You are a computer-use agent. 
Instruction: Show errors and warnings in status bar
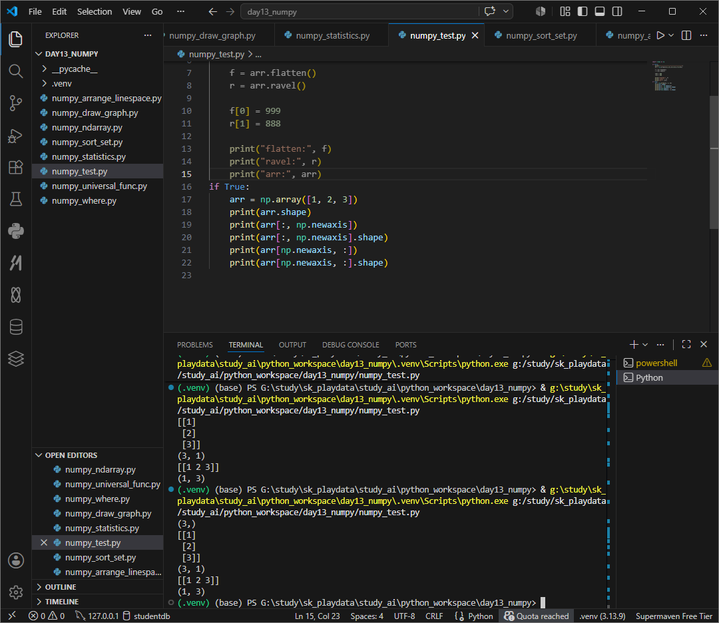tap(47, 616)
